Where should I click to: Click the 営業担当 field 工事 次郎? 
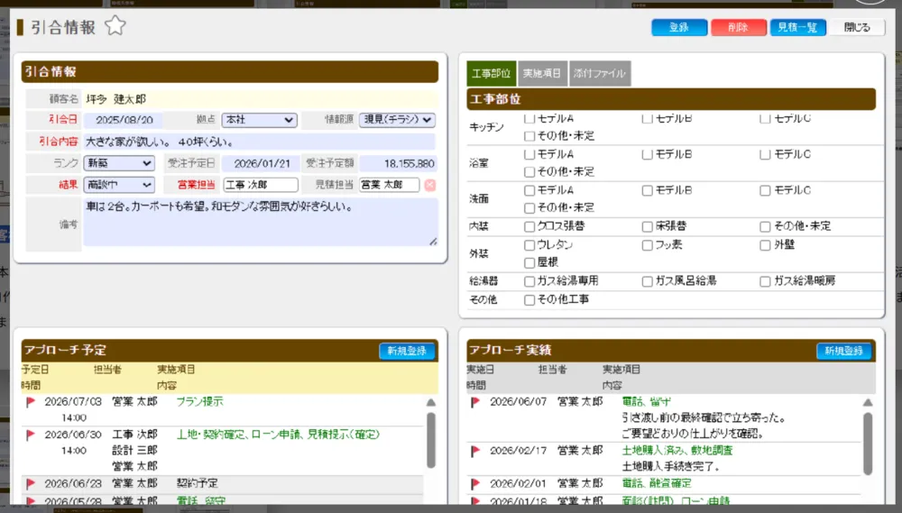261,185
